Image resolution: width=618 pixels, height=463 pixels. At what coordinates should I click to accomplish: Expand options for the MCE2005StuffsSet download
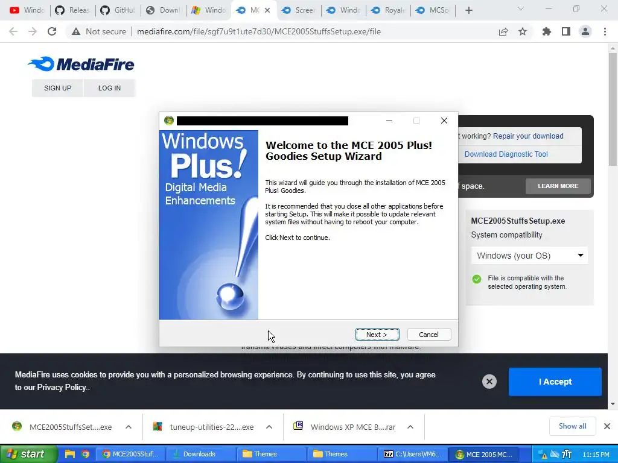tap(129, 427)
